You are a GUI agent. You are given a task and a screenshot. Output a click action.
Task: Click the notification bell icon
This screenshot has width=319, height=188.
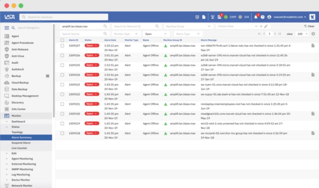256,17
